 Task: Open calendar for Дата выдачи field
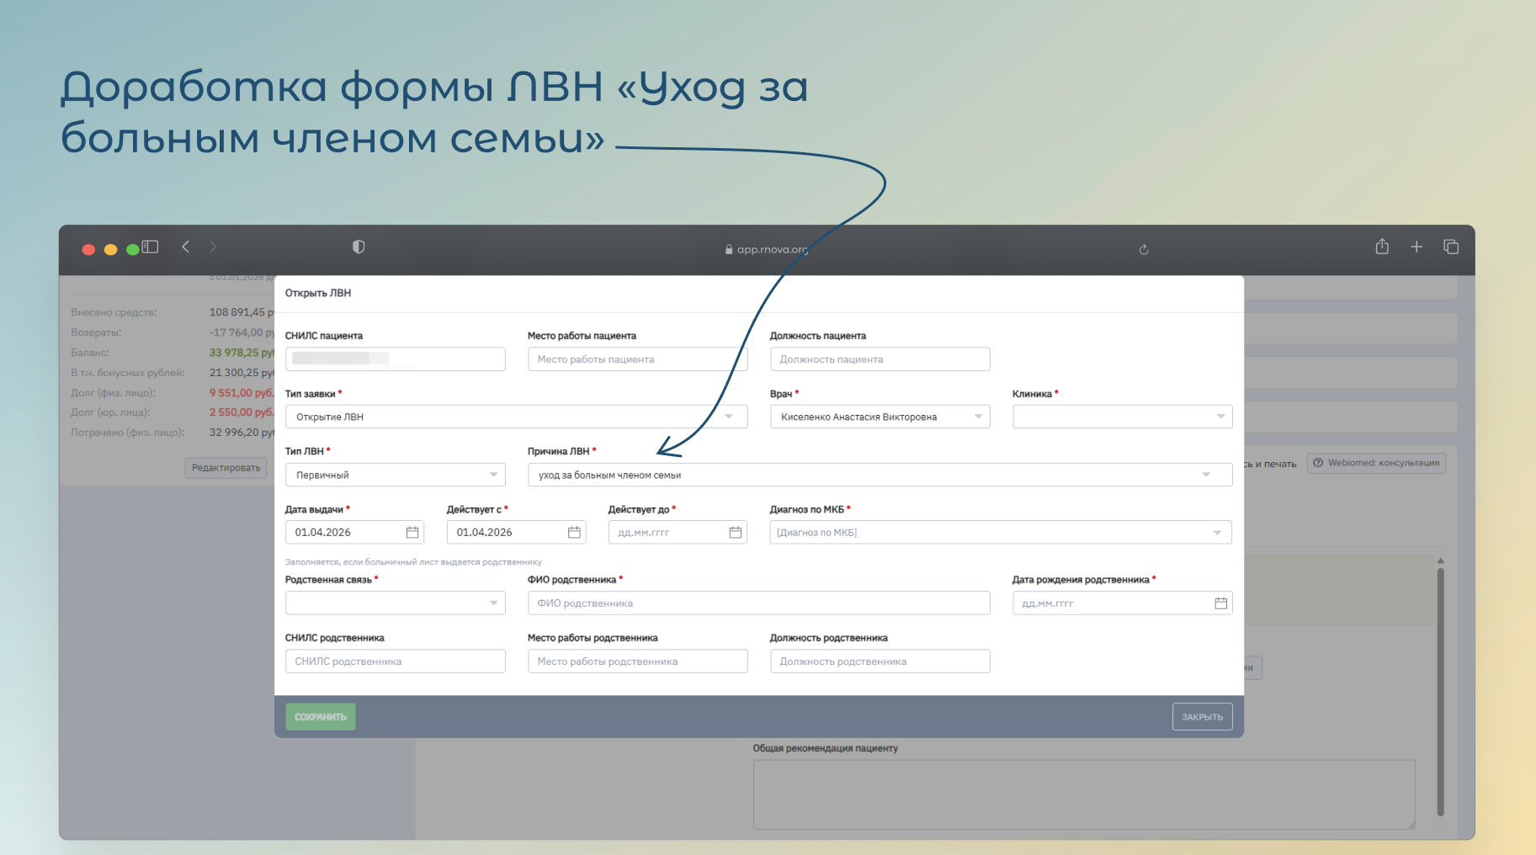coord(412,533)
